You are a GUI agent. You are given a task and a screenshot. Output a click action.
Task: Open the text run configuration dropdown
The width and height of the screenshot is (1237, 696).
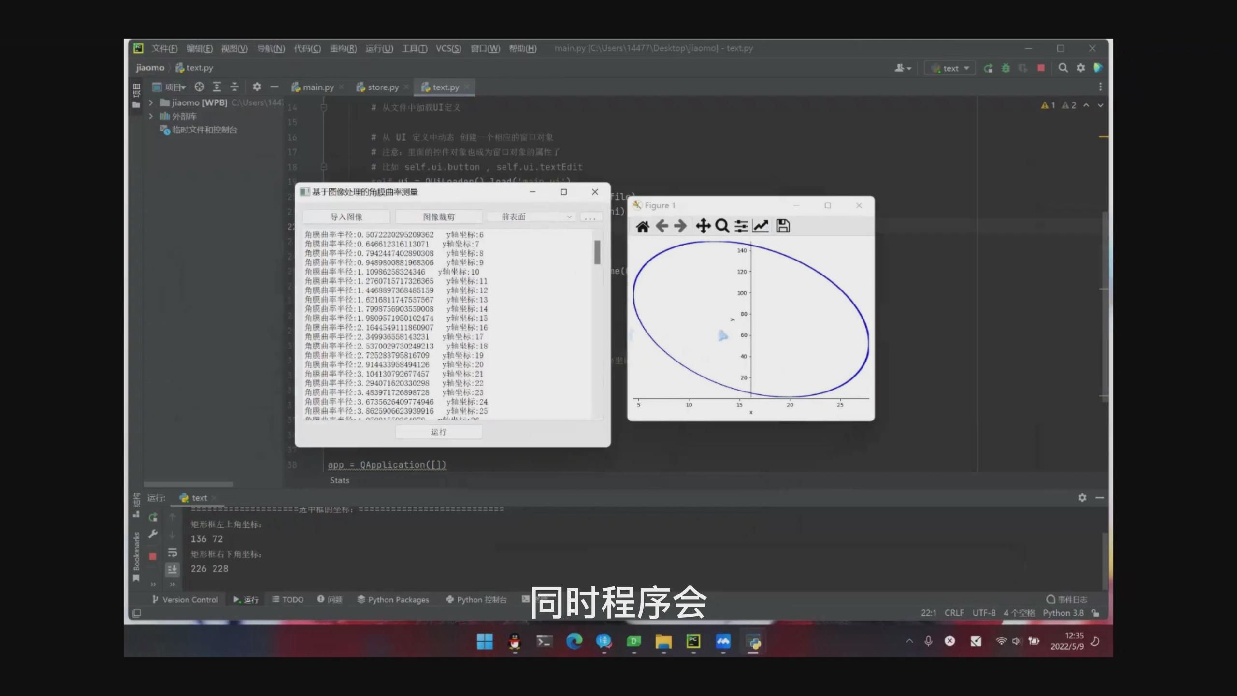click(950, 68)
